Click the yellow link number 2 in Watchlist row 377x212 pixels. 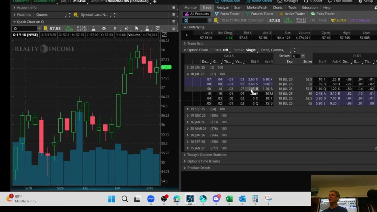[x=76, y=14]
